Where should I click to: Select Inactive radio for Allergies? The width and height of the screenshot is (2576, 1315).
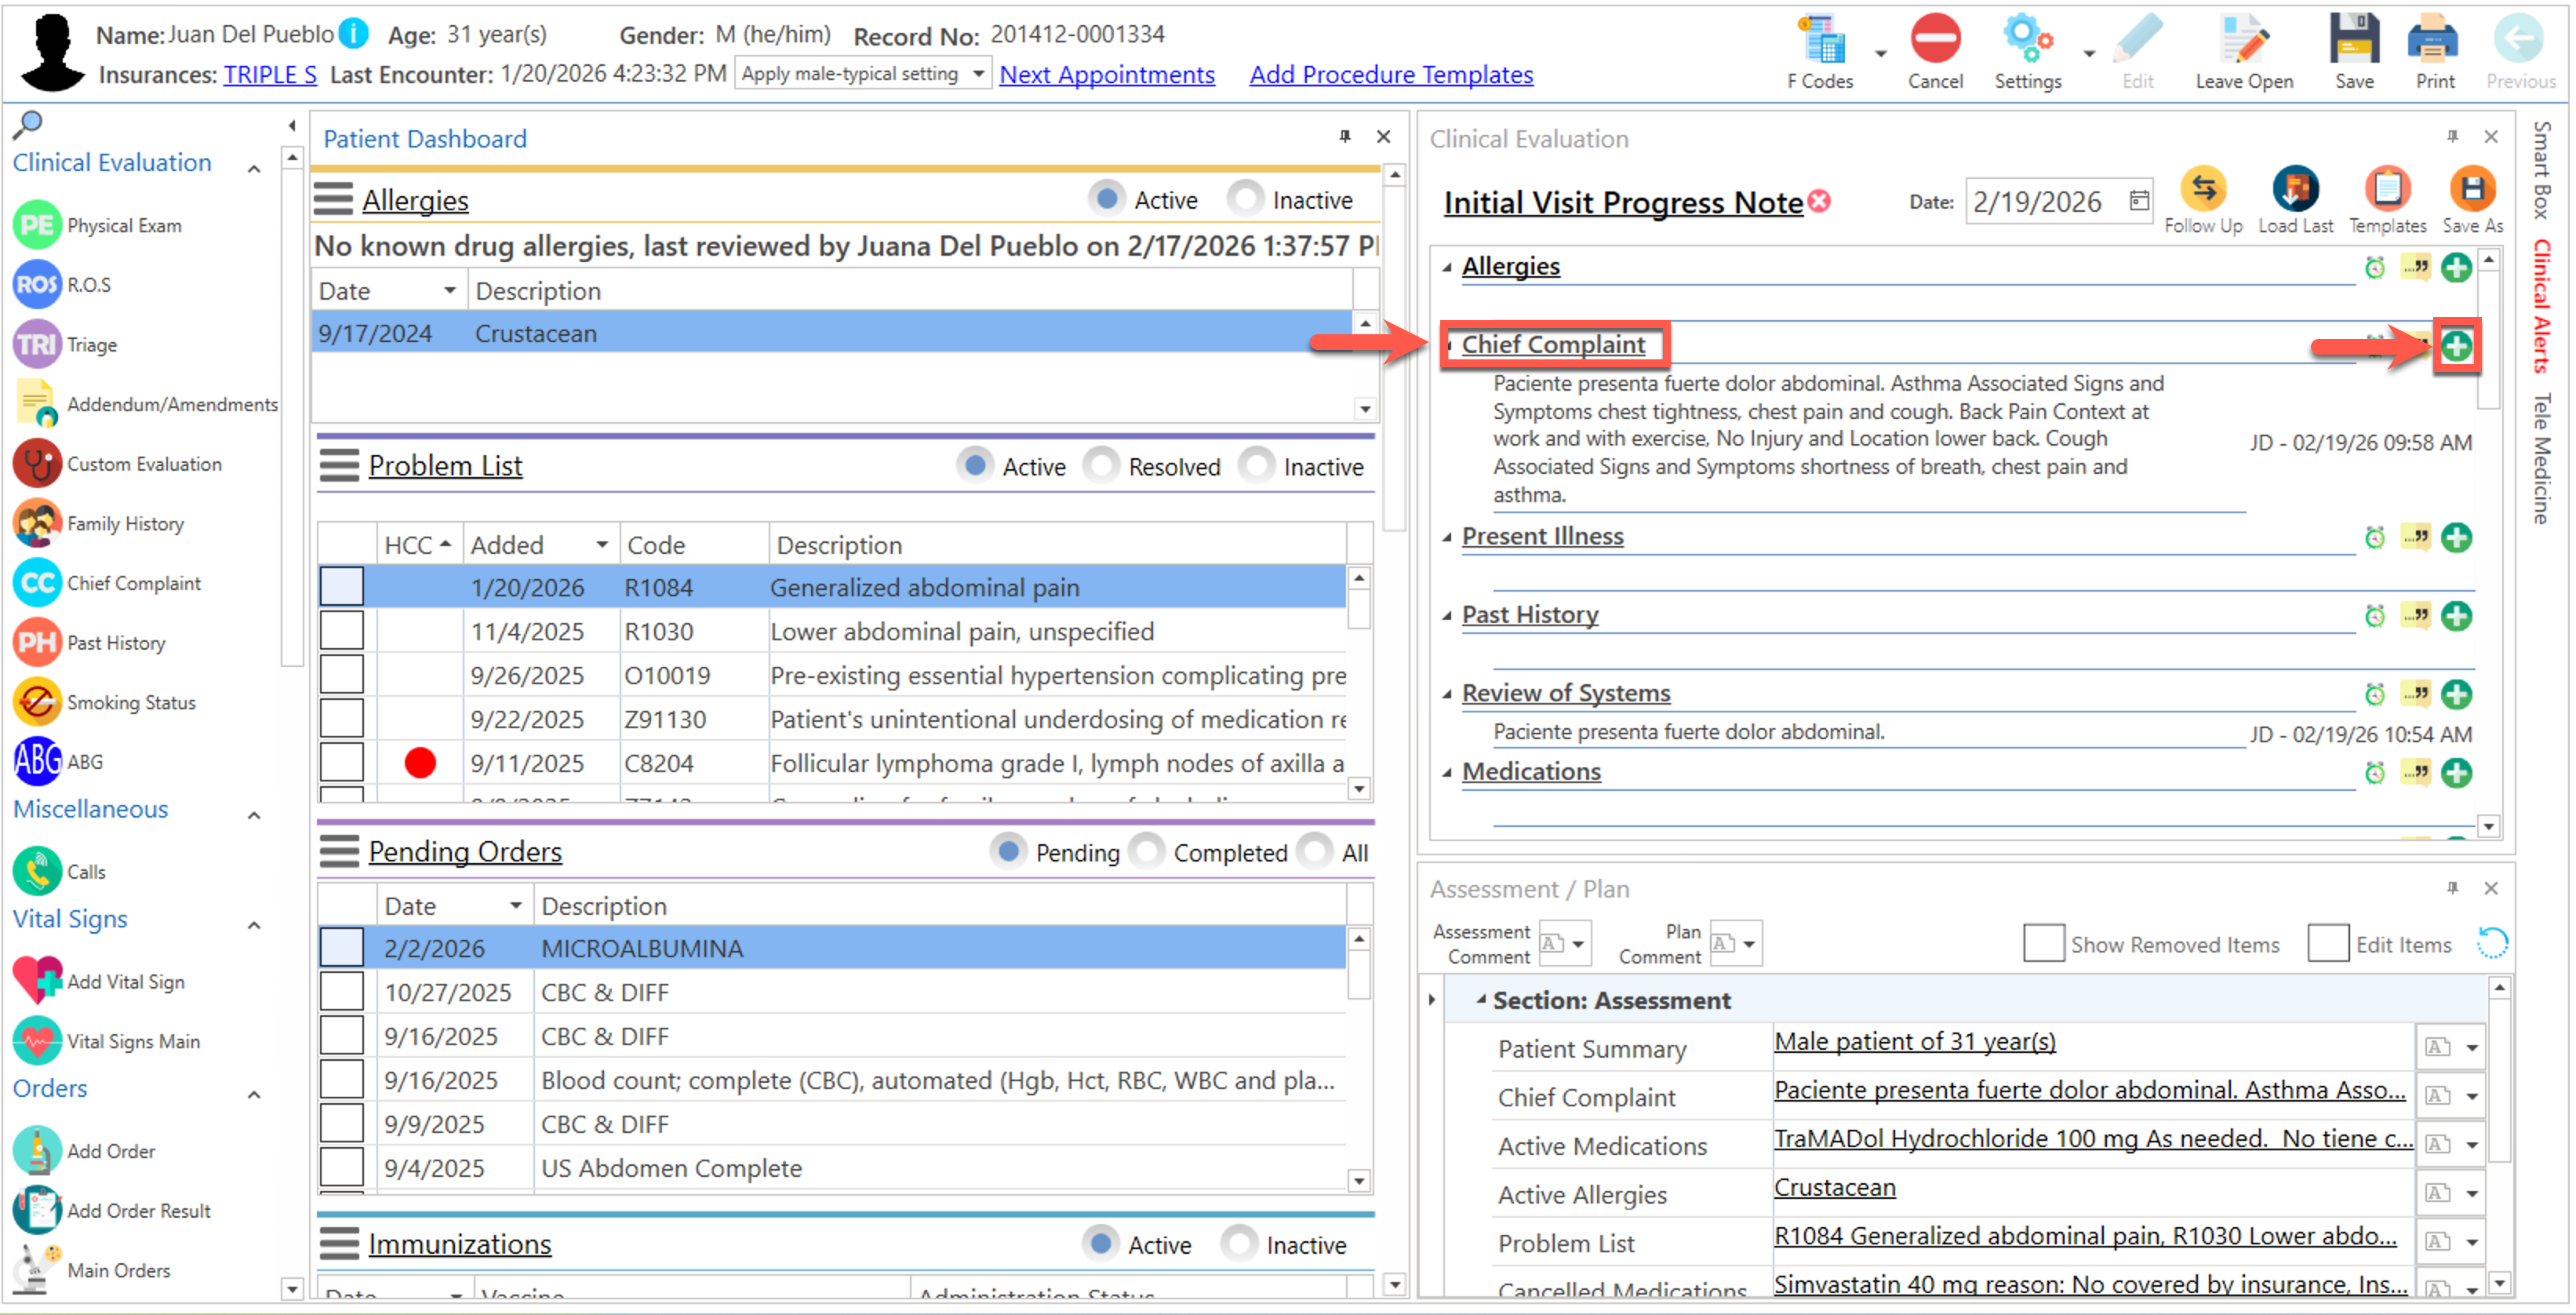click(x=1245, y=199)
